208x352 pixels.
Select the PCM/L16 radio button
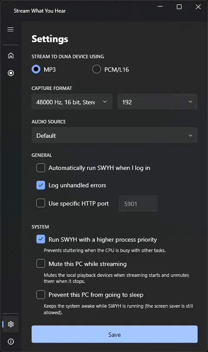point(97,70)
